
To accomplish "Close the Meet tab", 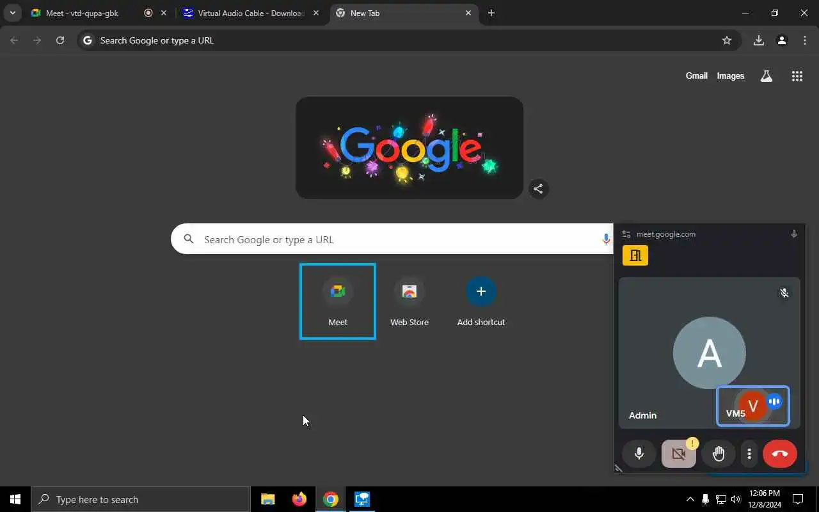I will click(x=164, y=13).
